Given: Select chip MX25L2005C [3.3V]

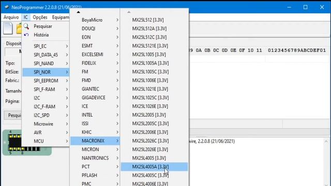Looking at the screenshot, I should (154, 123).
